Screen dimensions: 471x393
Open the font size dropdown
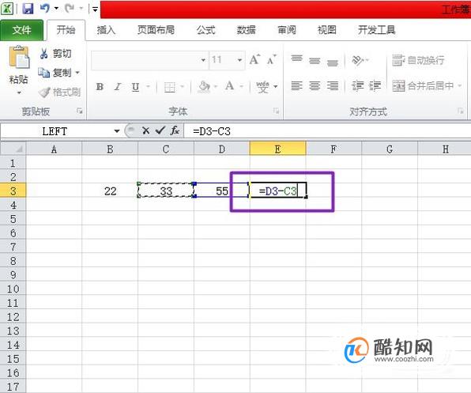[x=239, y=60]
